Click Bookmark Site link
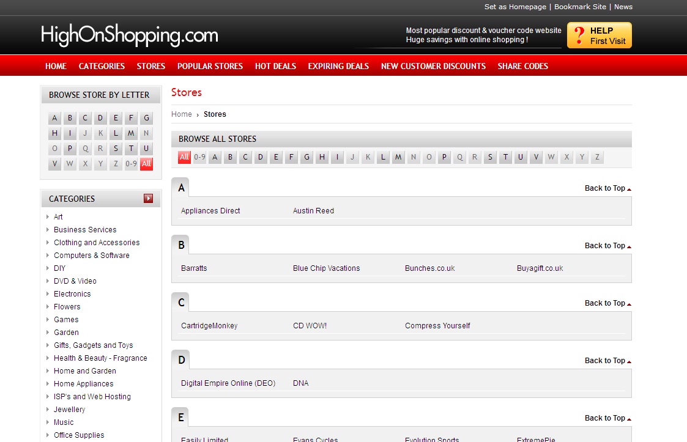The image size is (687, 442). (x=580, y=7)
